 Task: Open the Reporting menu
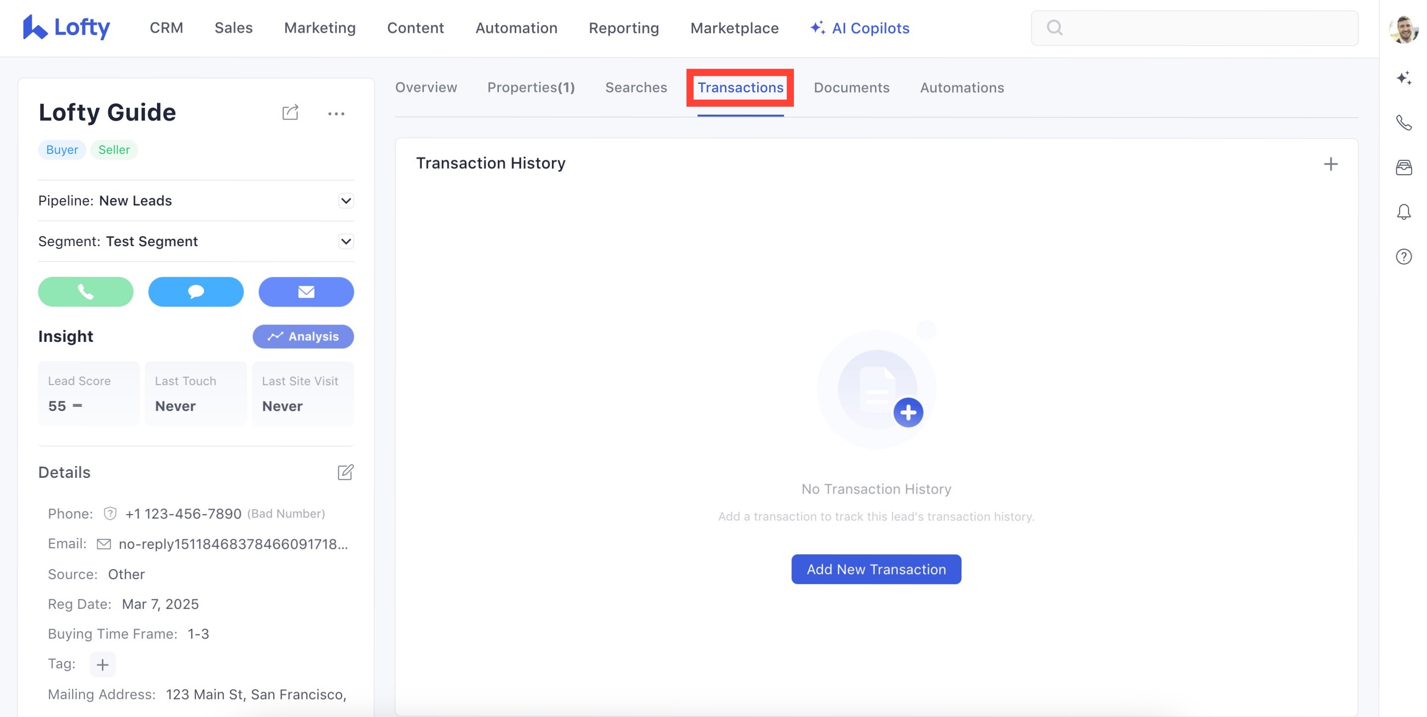click(623, 28)
